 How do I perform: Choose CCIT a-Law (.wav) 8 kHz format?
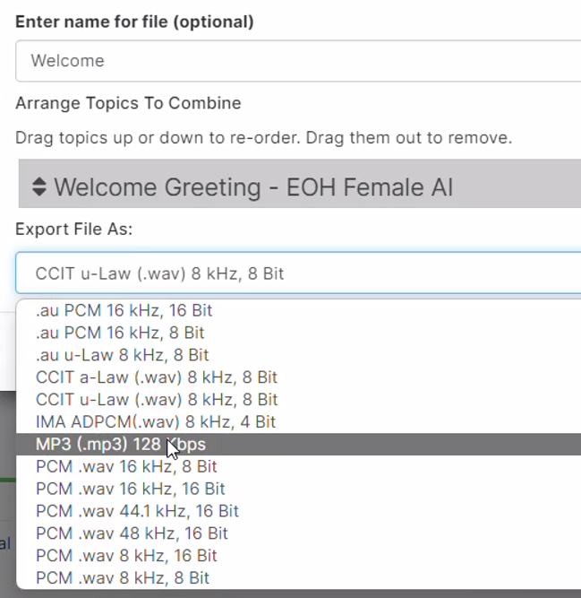[x=298, y=377]
